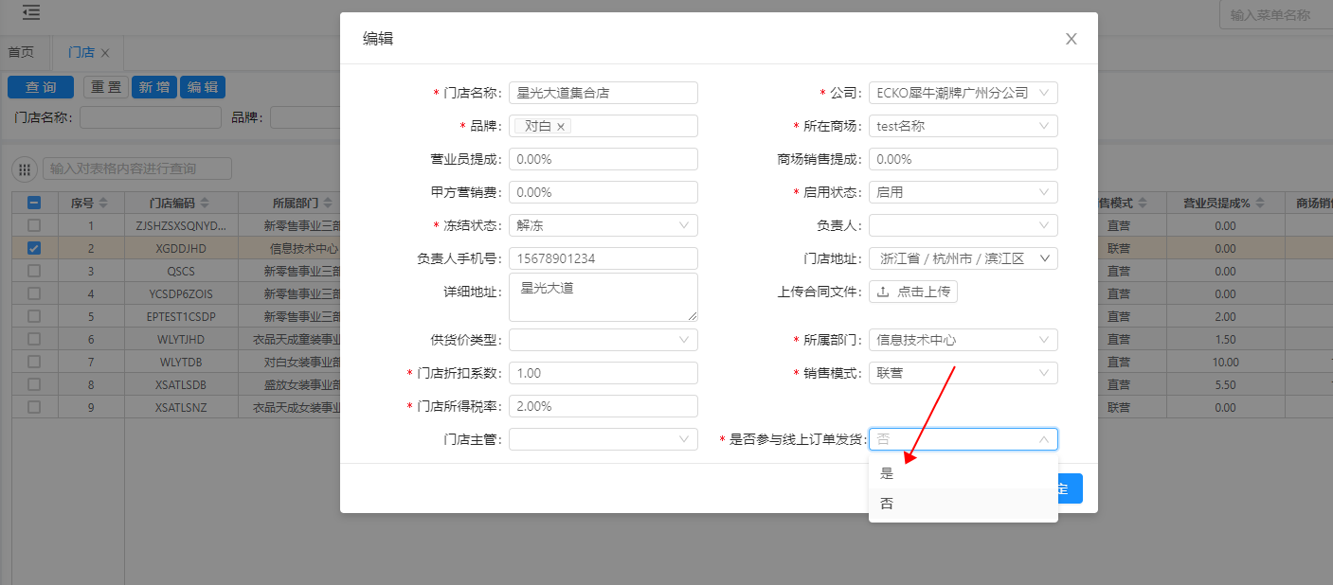Click the upload icon for 上传合同文件
1333x585 pixels.
882,292
